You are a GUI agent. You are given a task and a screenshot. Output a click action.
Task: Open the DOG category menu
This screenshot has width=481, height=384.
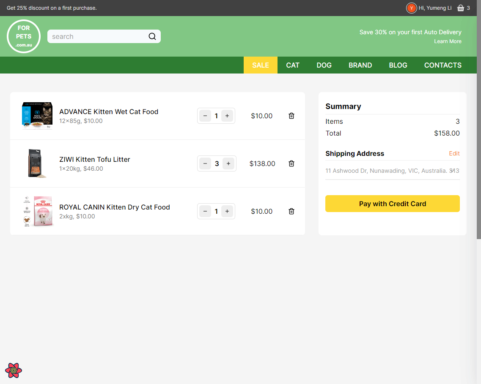[x=324, y=65]
